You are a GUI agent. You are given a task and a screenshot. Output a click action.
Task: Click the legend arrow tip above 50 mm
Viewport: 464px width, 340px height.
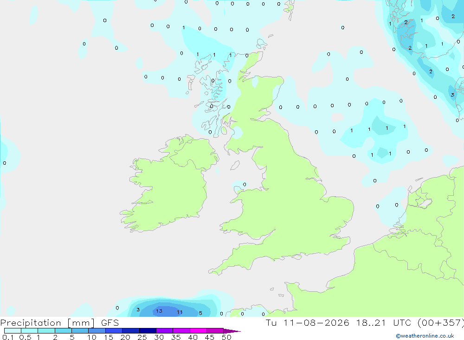(232, 331)
